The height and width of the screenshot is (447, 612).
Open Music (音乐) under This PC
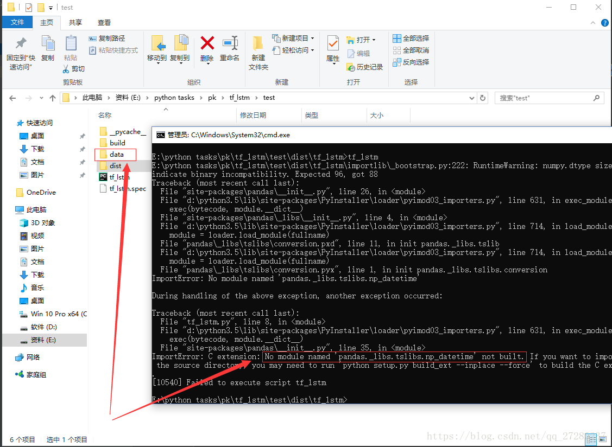point(32,288)
